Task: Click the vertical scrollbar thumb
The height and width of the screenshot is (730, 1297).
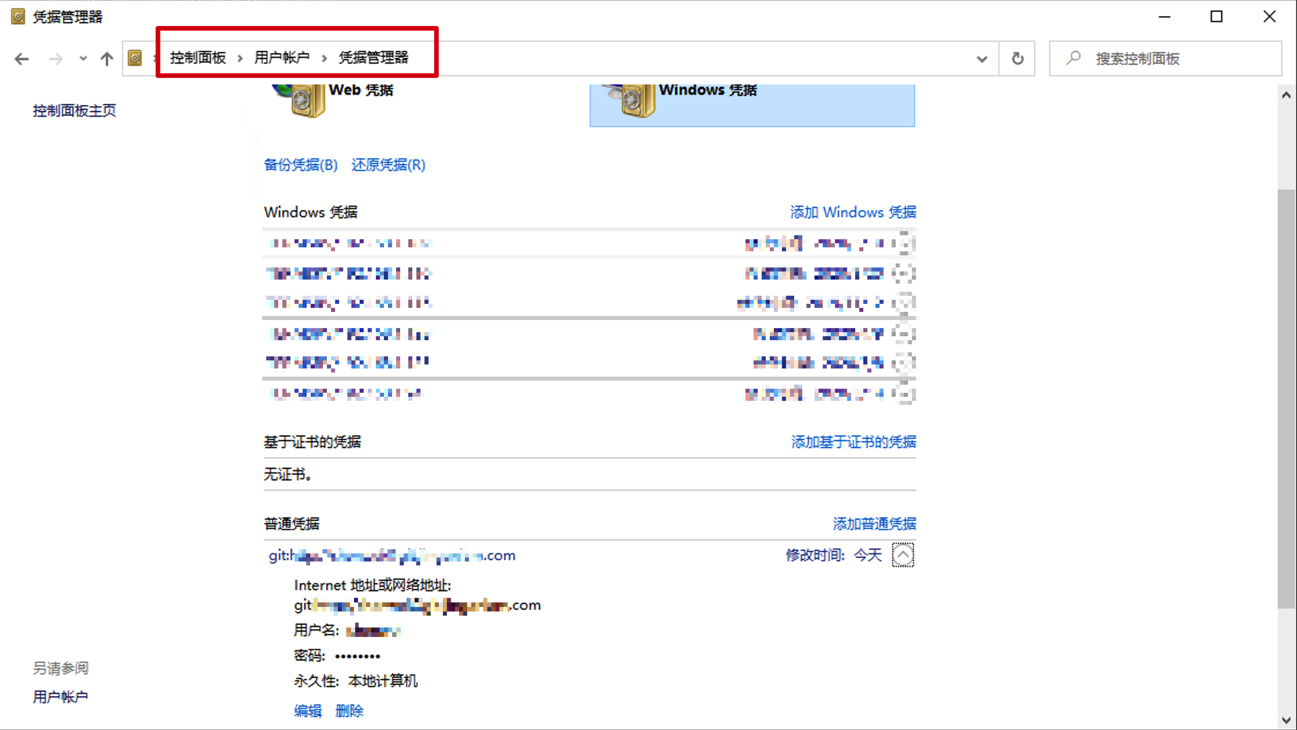Action: tap(1286, 398)
